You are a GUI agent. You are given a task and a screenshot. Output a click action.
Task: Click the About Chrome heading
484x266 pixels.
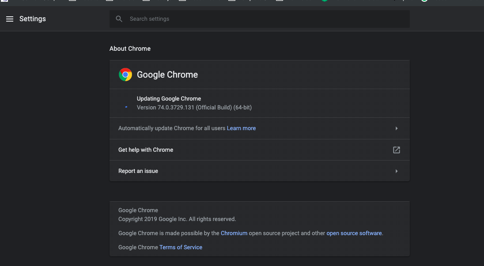pyautogui.click(x=130, y=49)
